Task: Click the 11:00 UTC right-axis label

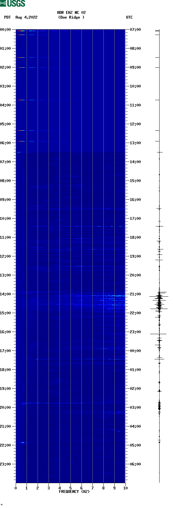Action: tap(135, 105)
